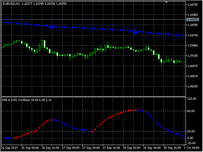Click the second blue down arrow signal

(135, 31)
